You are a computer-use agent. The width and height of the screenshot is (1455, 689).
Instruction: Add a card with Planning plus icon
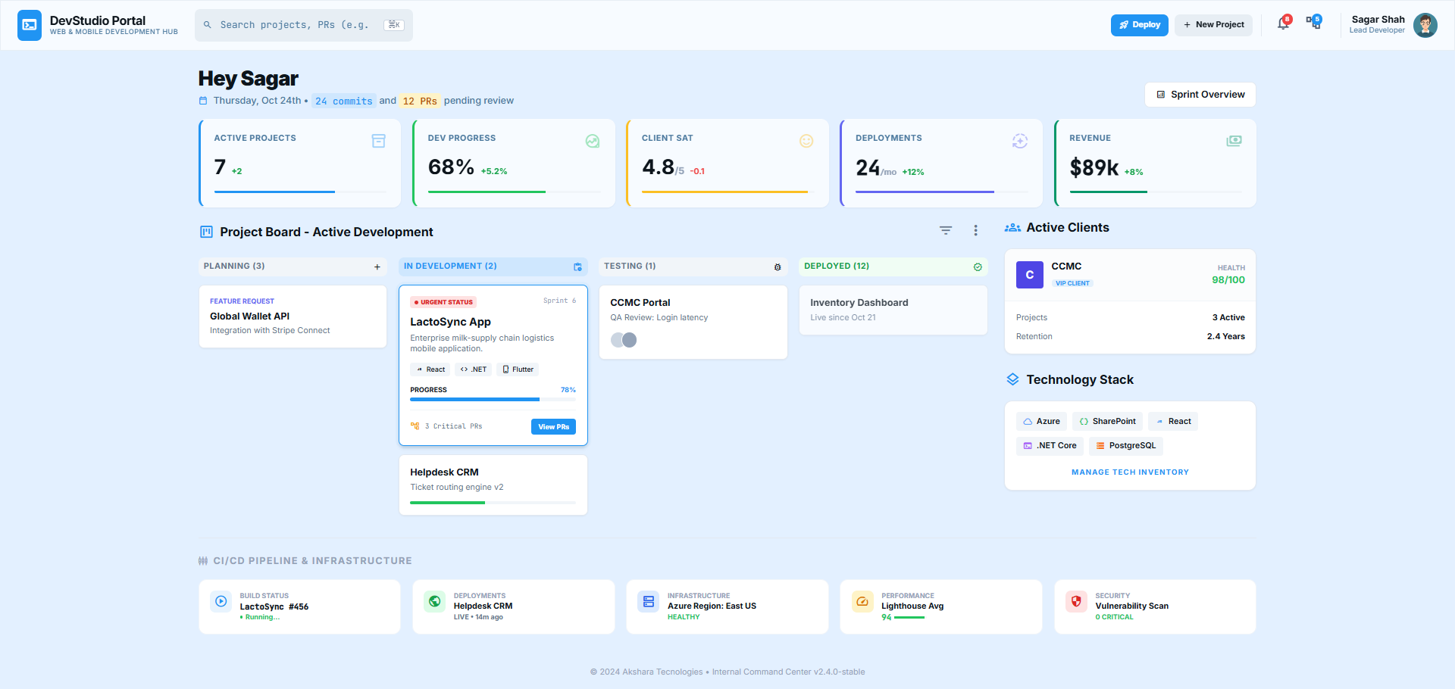tap(377, 267)
